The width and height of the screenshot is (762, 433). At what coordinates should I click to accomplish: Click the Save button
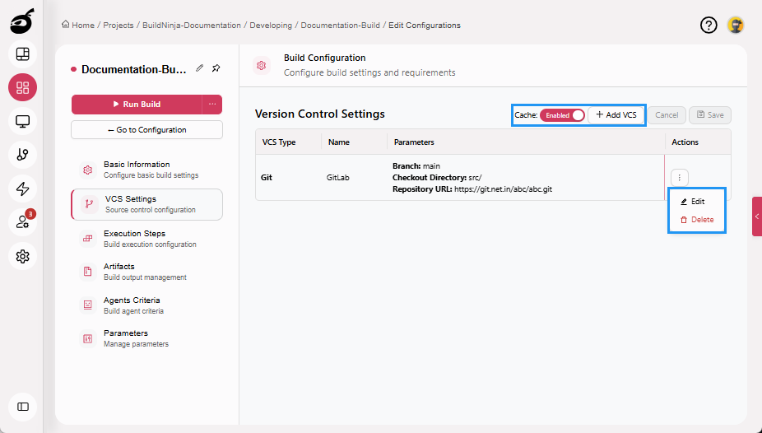tap(710, 115)
